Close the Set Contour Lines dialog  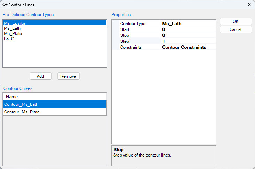point(249,5)
